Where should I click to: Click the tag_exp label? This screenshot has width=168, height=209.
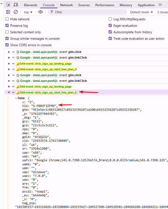(29, 203)
